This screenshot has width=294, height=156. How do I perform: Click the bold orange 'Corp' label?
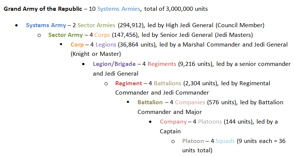coord(77,45)
